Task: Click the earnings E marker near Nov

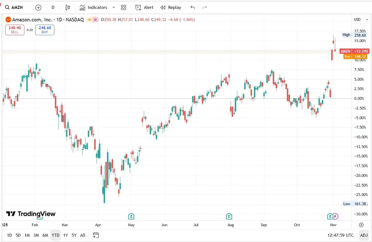Action: [x=330, y=216]
